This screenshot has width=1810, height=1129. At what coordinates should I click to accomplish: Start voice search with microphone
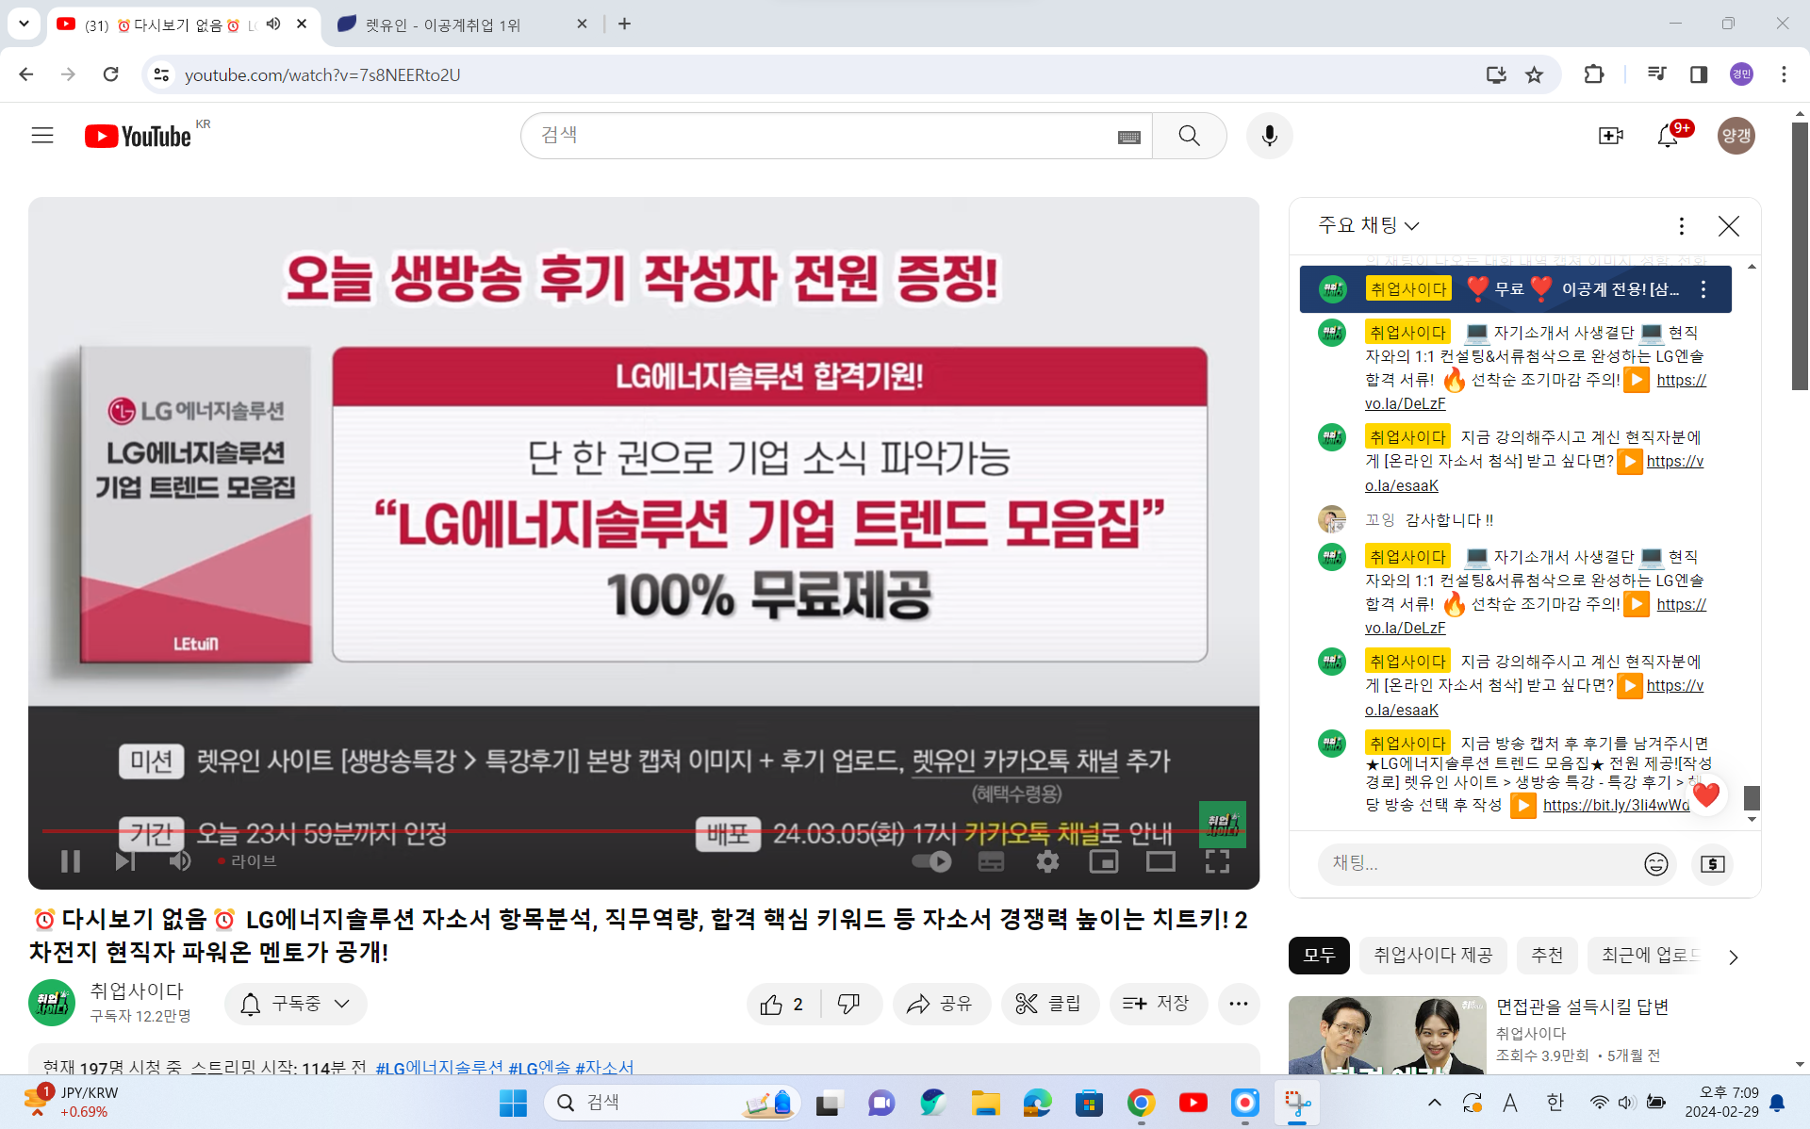[1269, 136]
